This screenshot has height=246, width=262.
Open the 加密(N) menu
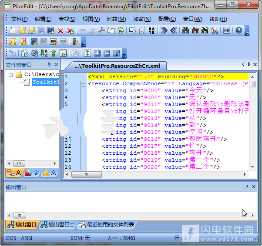(142, 19)
